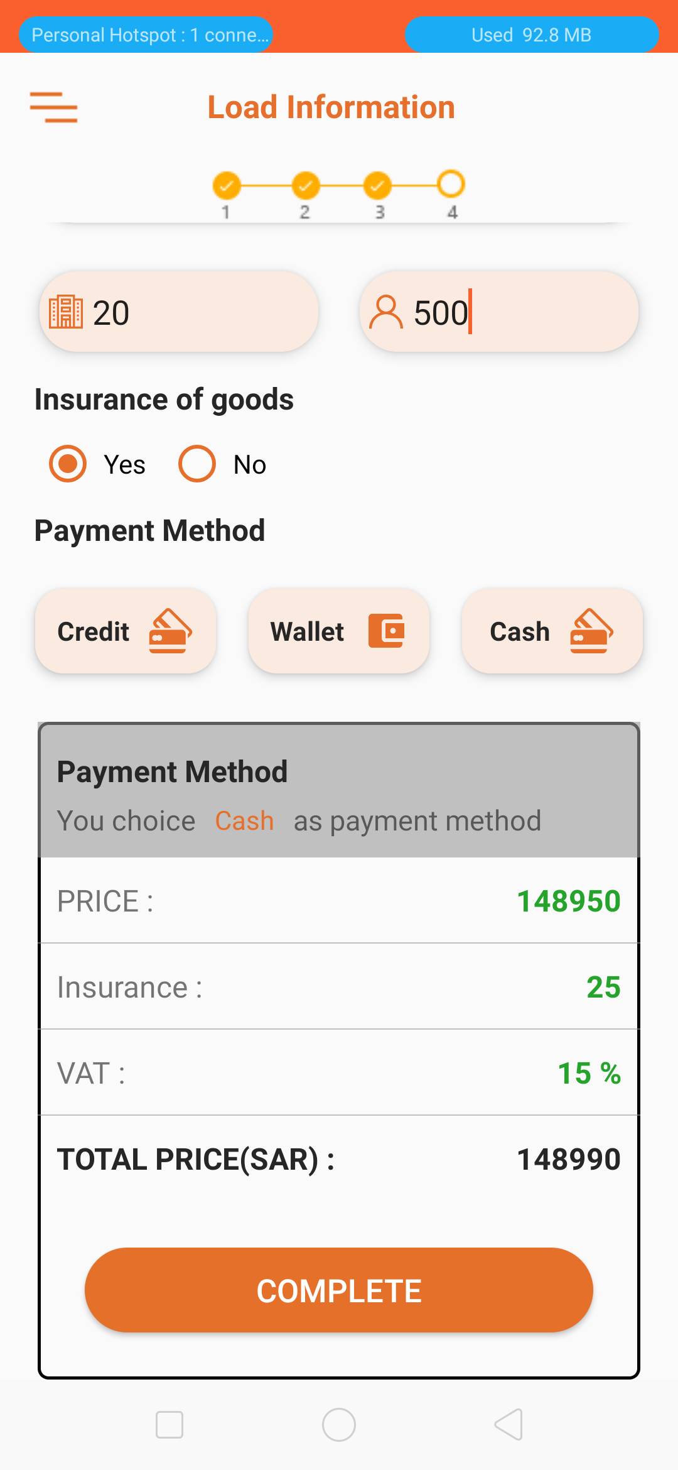Tap the person icon in second field
Viewport: 678px width, 1470px height.
(385, 312)
